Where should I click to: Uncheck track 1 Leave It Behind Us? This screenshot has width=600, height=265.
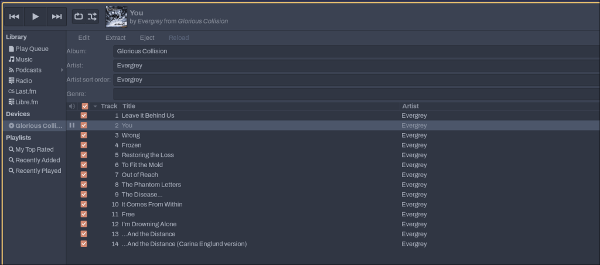click(x=84, y=115)
